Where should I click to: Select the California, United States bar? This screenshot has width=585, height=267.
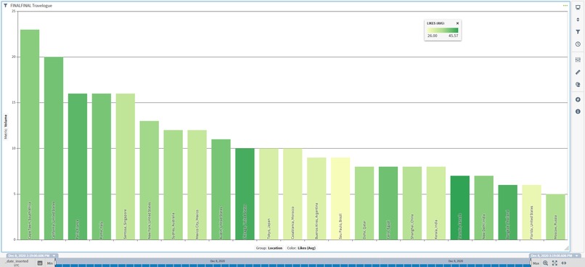tap(54, 149)
